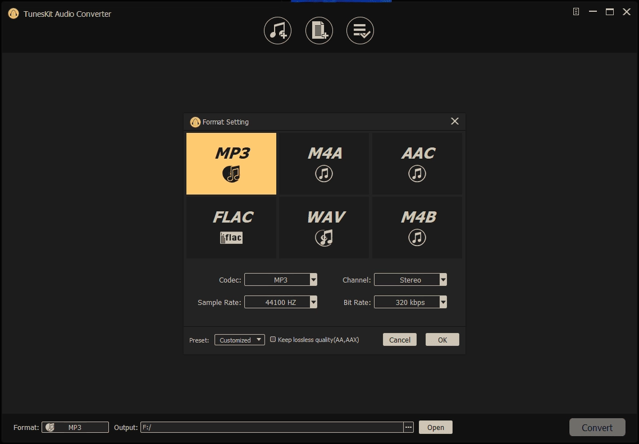Close the TunesKit main window
This screenshot has height=444, width=639.
[x=627, y=12]
